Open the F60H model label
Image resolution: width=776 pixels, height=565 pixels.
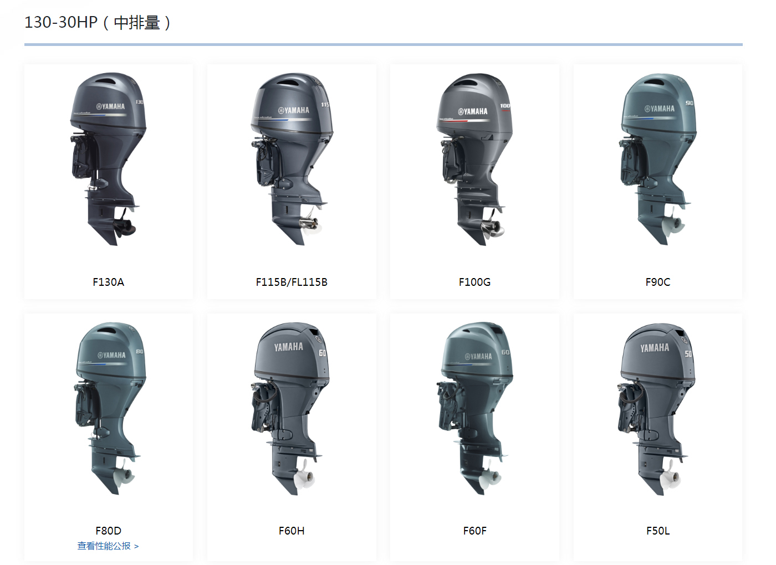[x=292, y=531]
